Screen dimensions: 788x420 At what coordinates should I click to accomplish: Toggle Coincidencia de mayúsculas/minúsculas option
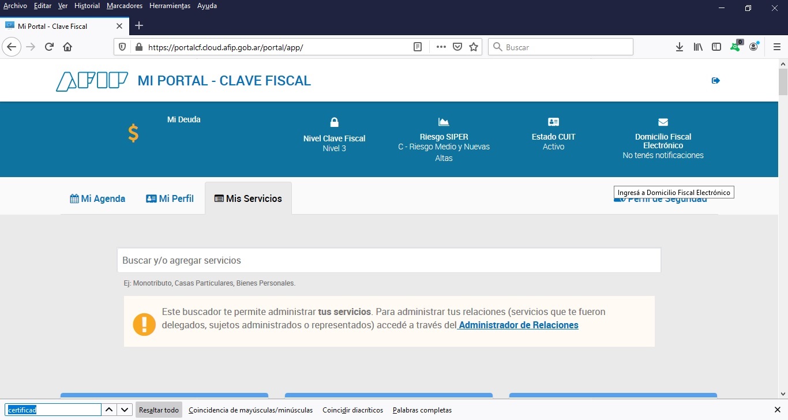tap(250, 410)
